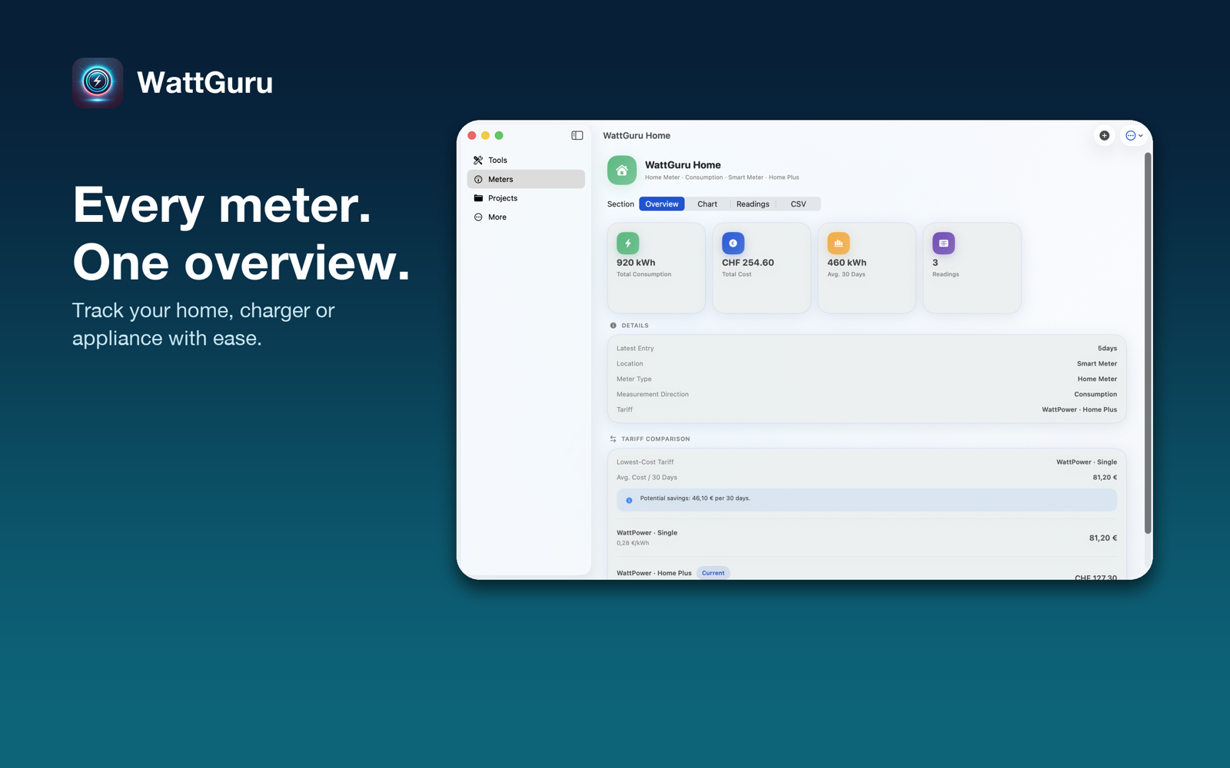The height and width of the screenshot is (768, 1230).
Task: Click the Meters gauge icon
Action: click(478, 179)
